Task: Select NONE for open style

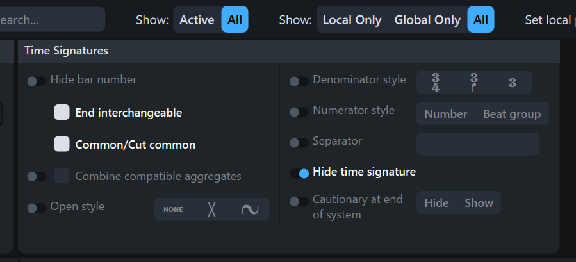Action: (x=173, y=209)
